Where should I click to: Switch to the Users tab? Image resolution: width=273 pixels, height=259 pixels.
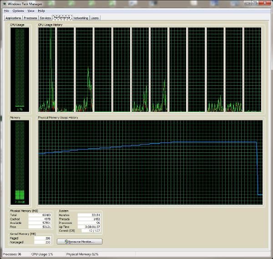point(95,18)
